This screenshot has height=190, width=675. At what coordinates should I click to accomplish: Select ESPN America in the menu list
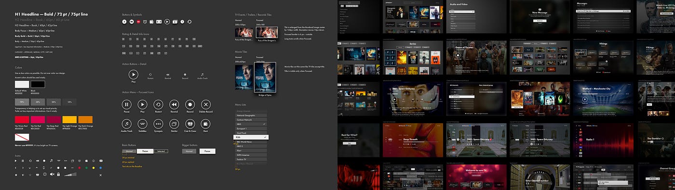(251, 155)
